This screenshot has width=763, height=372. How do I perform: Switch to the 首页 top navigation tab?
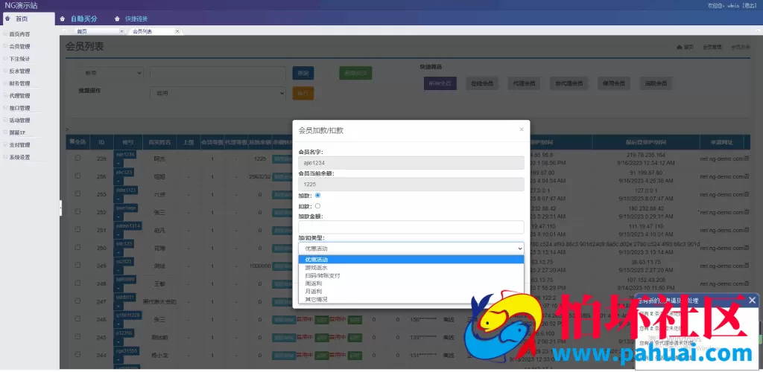28,19
